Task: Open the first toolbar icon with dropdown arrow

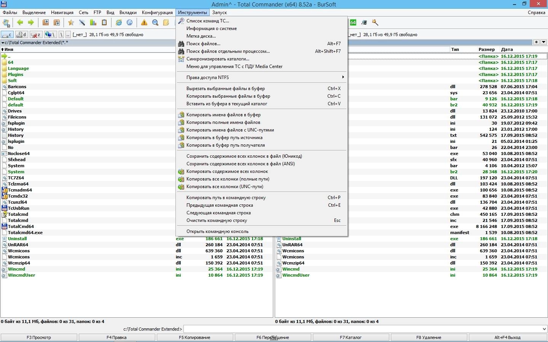Action: (6, 22)
